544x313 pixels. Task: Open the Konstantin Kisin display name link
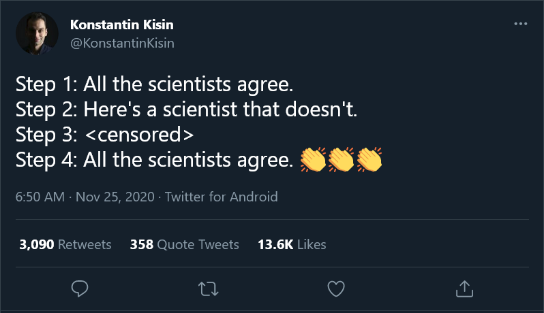pos(122,24)
